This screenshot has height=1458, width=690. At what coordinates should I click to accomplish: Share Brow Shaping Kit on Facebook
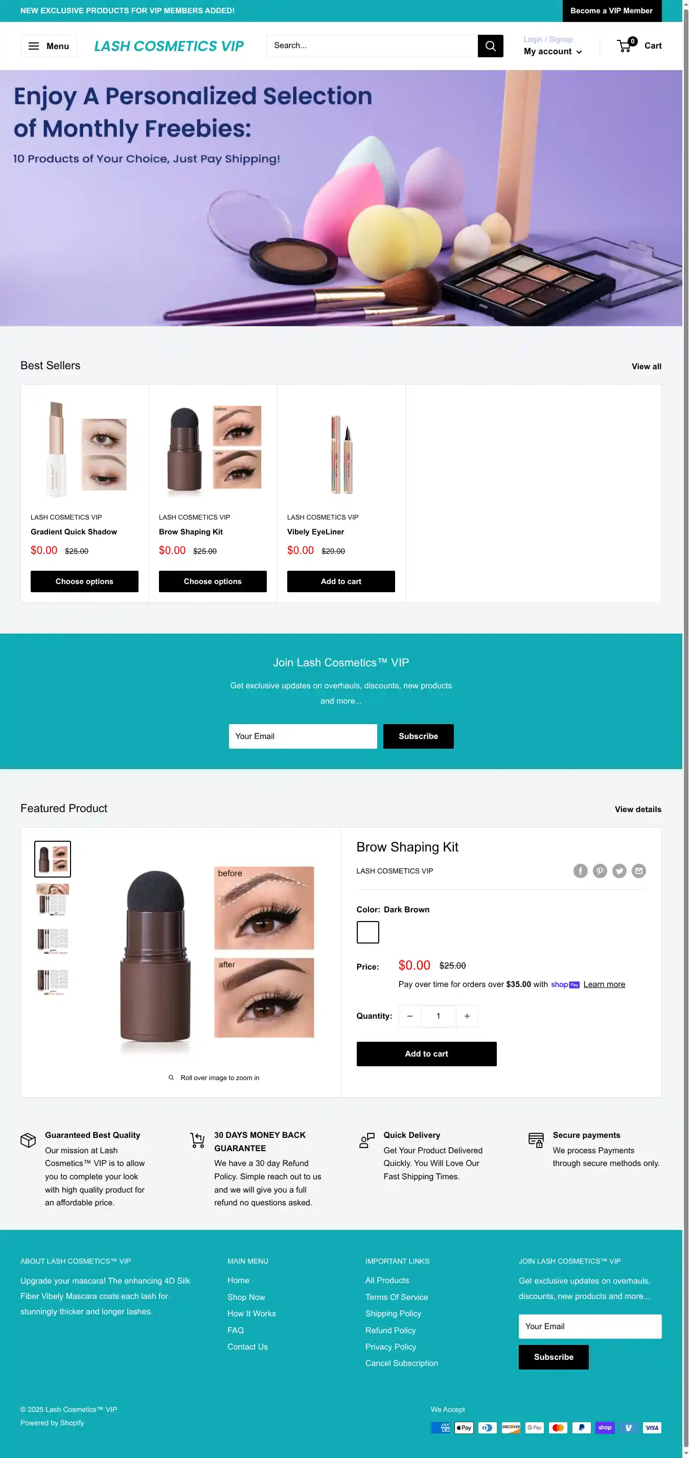click(x=580, y=870)
